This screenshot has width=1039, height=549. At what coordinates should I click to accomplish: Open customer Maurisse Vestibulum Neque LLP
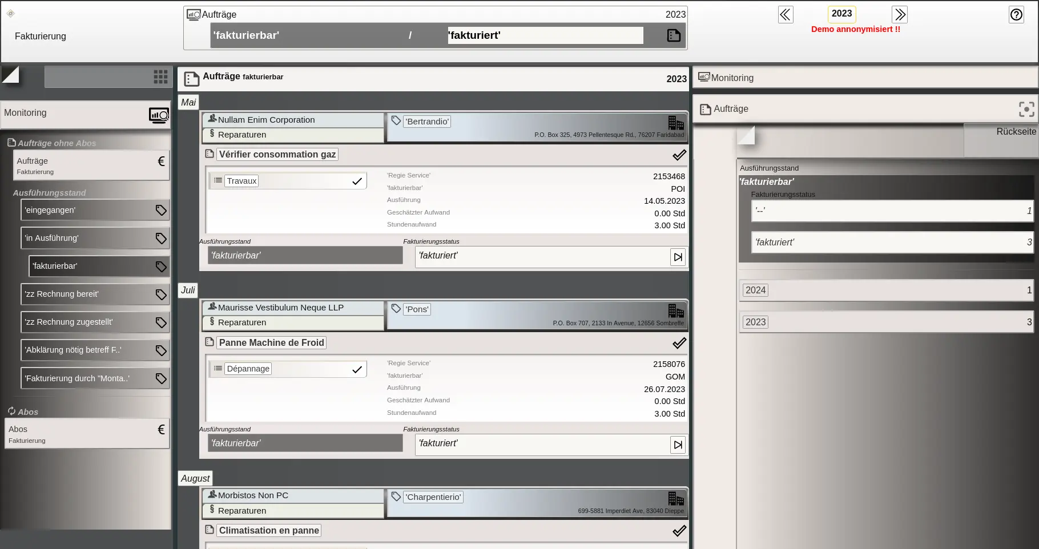coord(293,308)
